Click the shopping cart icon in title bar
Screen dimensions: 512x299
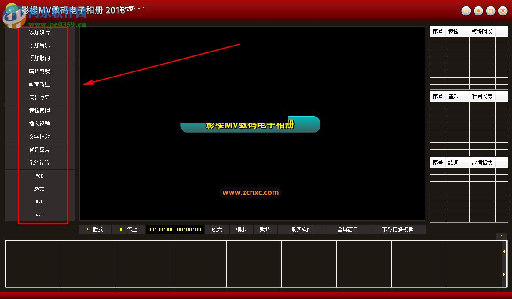tap(466, 11)
